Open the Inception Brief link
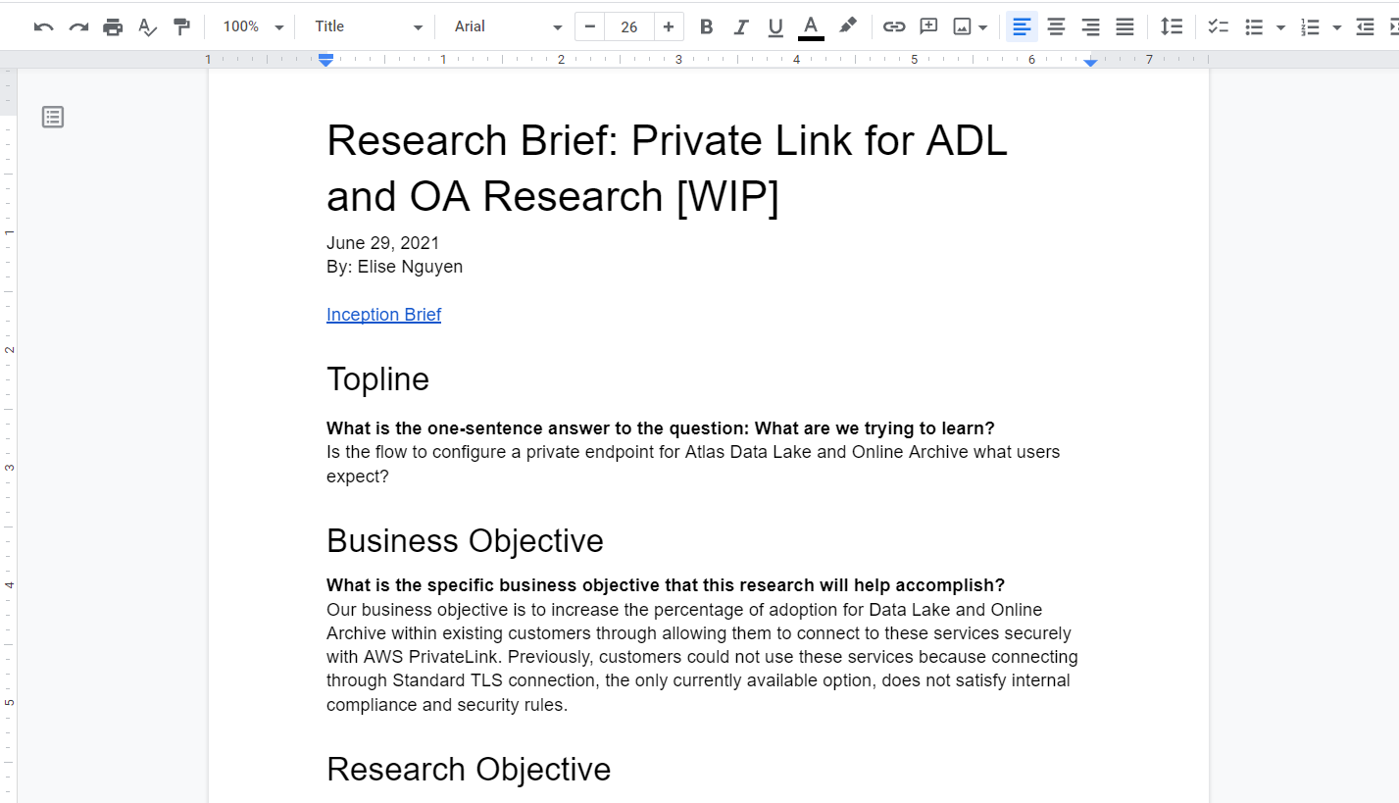 [x=383, y=315]
